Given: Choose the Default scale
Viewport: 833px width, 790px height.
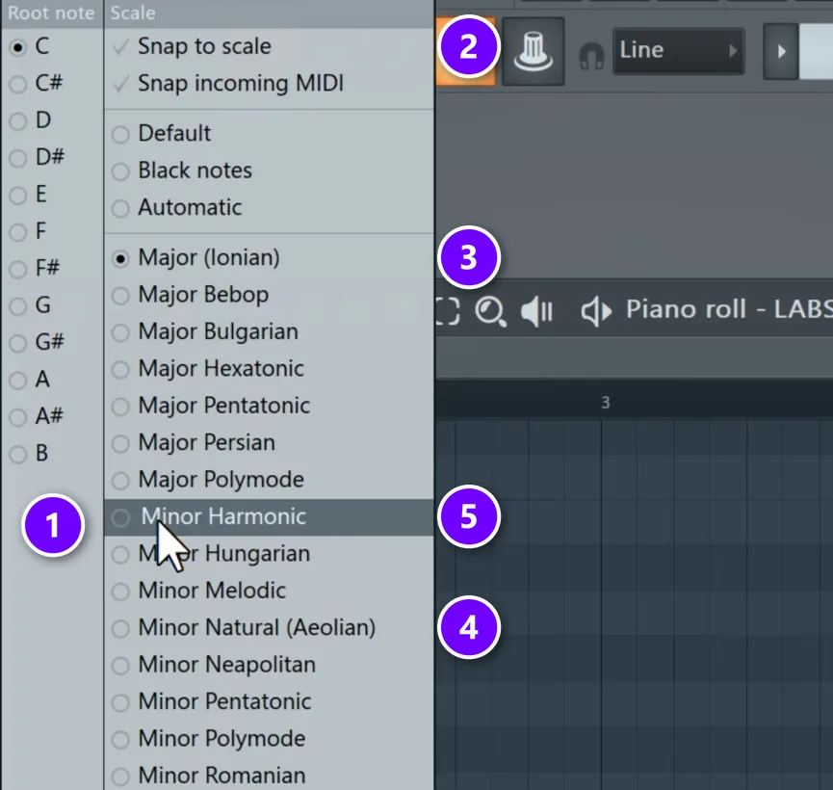Looking at the screenshot, I should (x=269, y=133).
